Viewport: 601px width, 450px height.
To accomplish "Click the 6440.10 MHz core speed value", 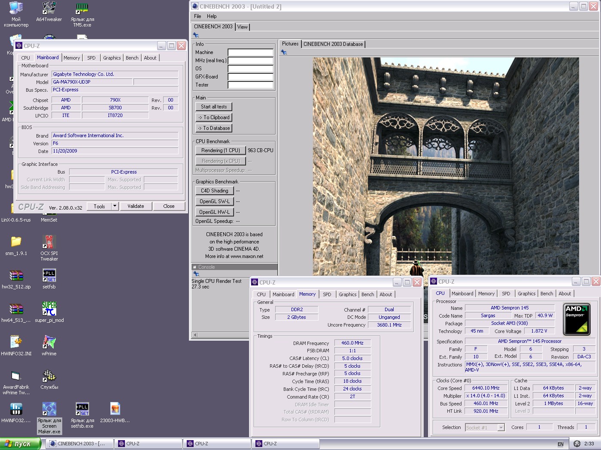I will coord(486,388).
